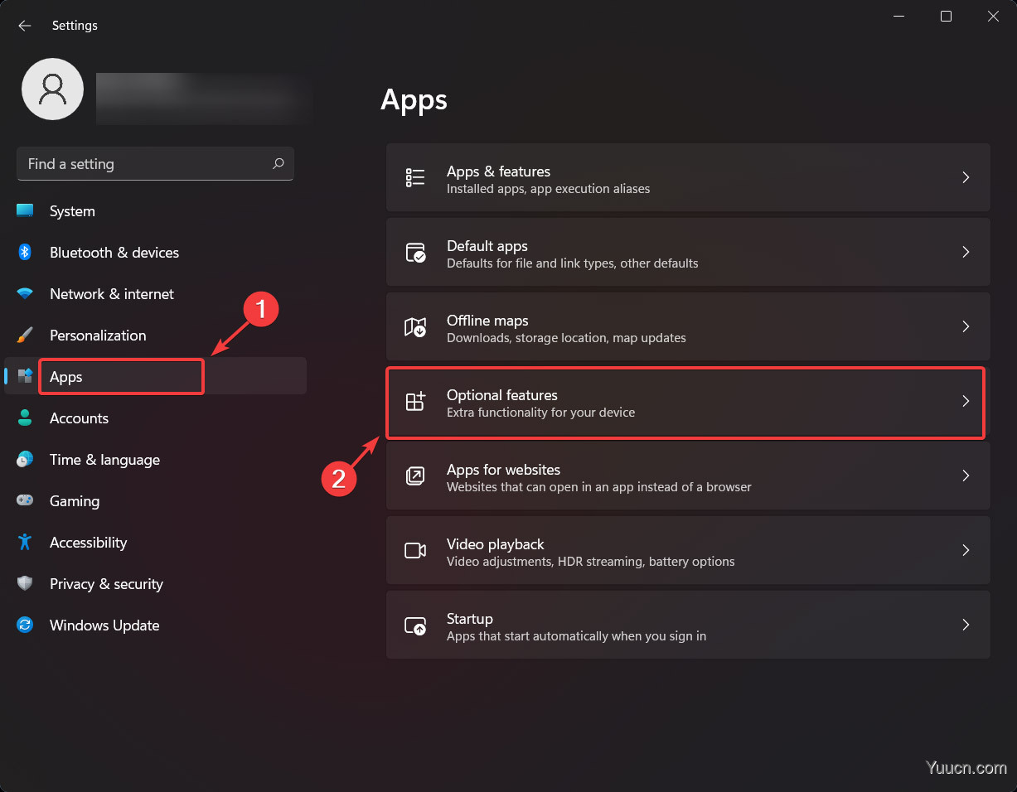Select Apps in the sidebar
Screen dimensions: 1017x792
click(x=156, y=376)
